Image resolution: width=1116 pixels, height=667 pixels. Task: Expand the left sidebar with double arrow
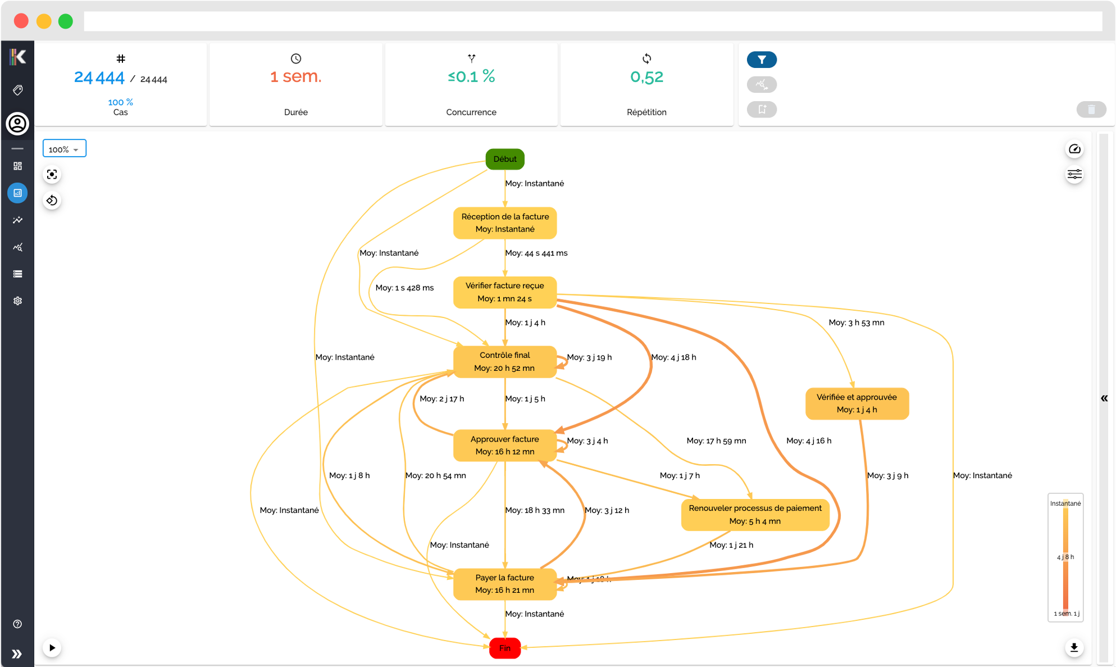(x=17, y=654)
